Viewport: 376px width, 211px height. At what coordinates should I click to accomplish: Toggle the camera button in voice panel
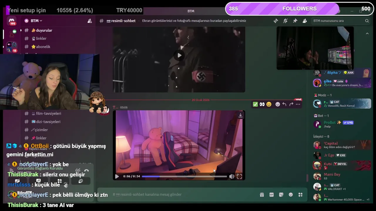[x=17, y=181]
